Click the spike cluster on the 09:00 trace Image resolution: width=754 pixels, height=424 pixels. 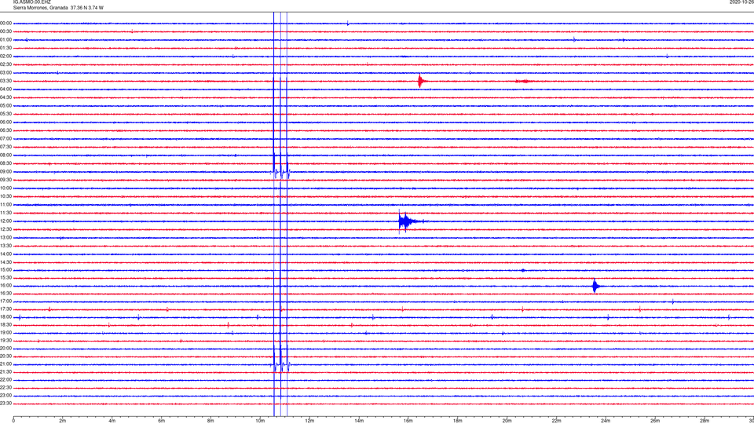tap(281, 172)
